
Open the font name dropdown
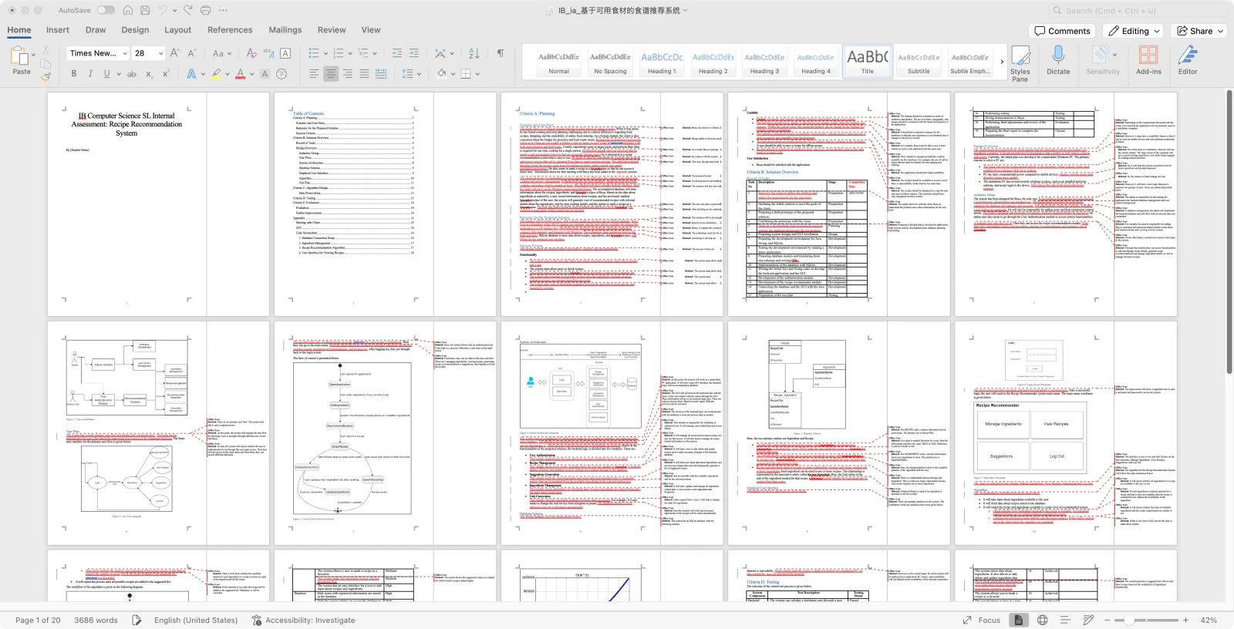point(125,53)
